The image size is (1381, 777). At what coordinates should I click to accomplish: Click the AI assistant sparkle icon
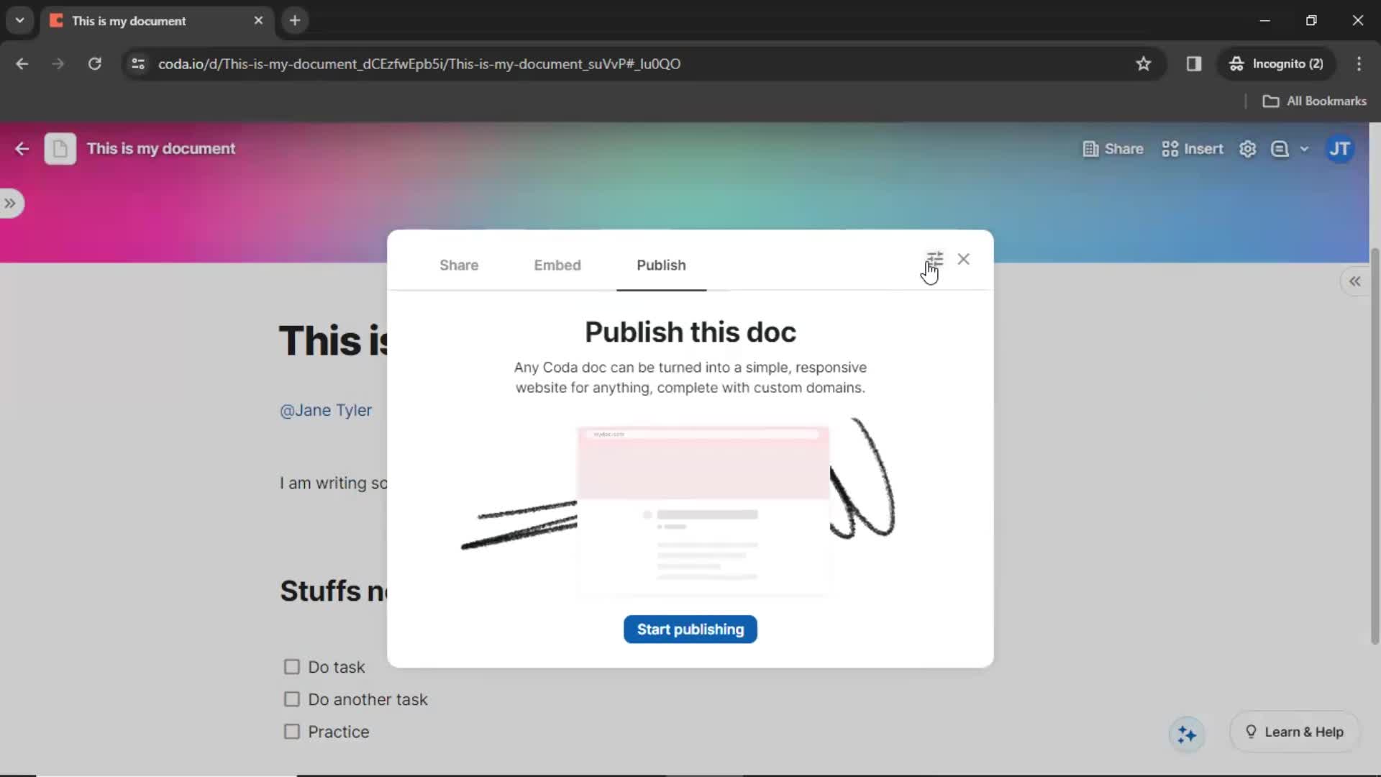click(x=1188, y=732)
